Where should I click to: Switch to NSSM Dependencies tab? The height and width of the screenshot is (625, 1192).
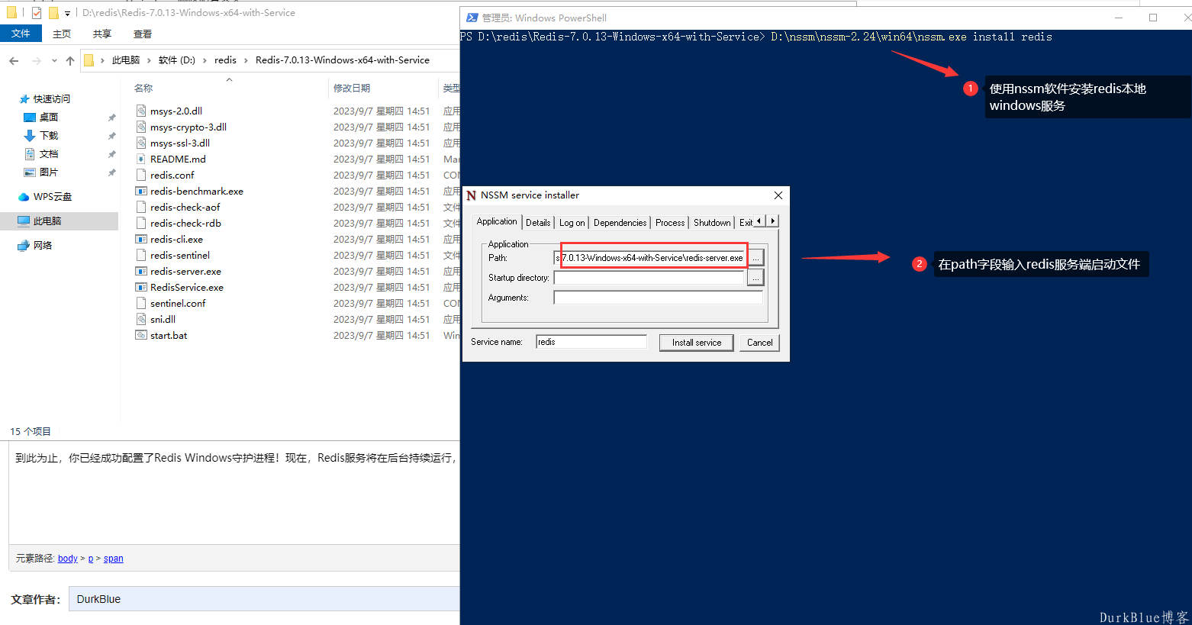pos(620,223)
